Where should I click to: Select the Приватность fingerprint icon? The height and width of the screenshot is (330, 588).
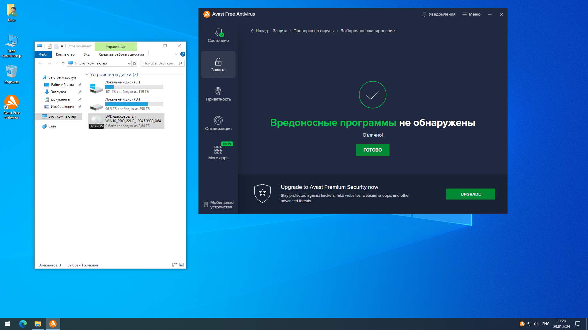[218, 91]
